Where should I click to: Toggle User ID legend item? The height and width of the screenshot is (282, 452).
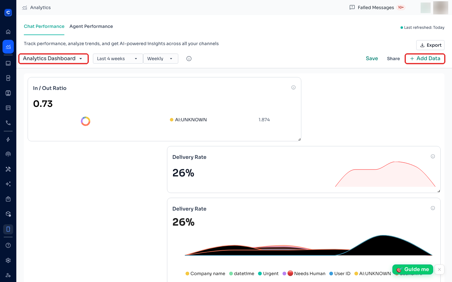(x=340, y=274)
